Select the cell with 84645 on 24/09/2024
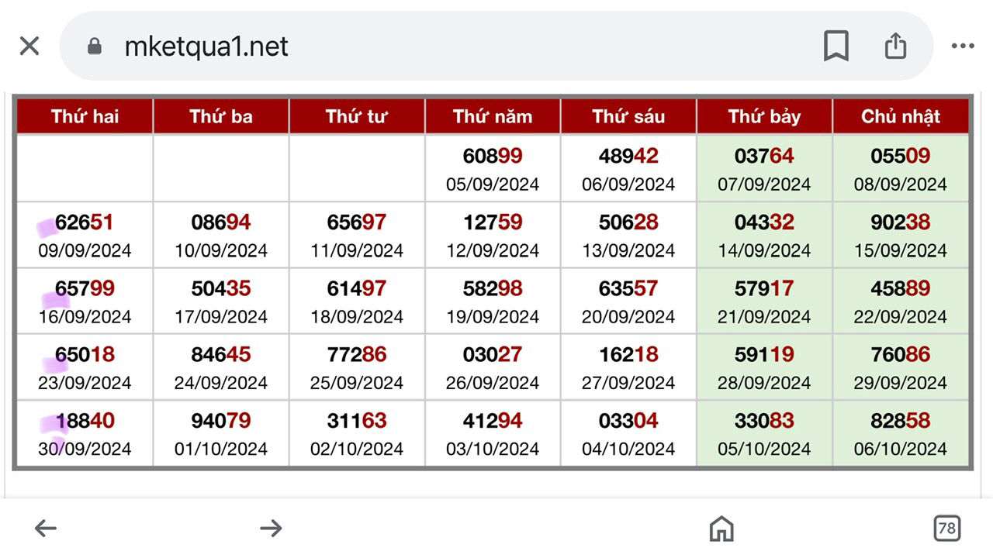The image size is (993, 558). [221, 367]
